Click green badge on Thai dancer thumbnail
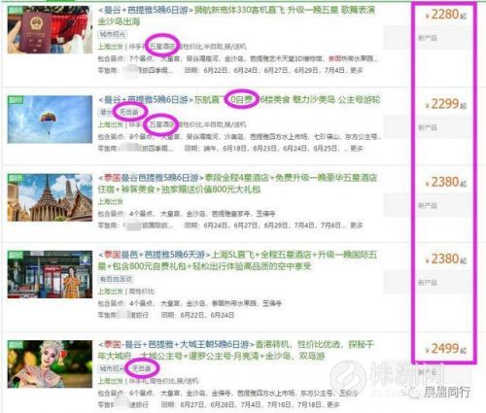 16,344
